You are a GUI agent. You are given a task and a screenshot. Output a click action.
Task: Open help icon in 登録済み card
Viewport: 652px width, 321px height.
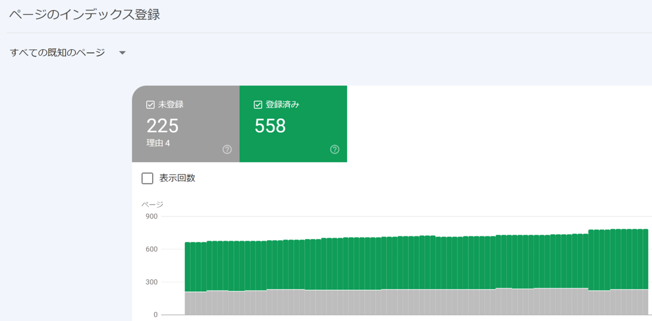point(335,150)
